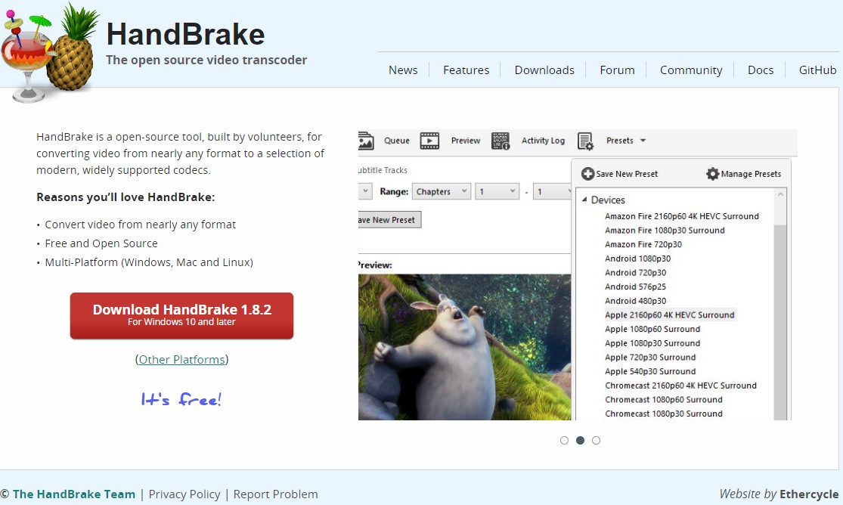Select Android 1080p30 preset

click(637, 259)
